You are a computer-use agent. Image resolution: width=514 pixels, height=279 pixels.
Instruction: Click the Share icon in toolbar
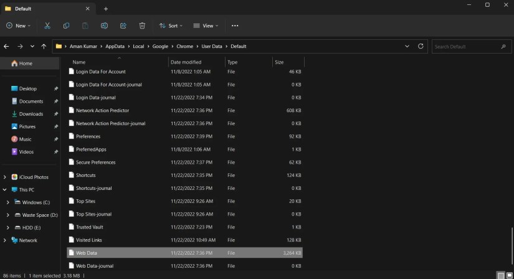coord(123,26)
